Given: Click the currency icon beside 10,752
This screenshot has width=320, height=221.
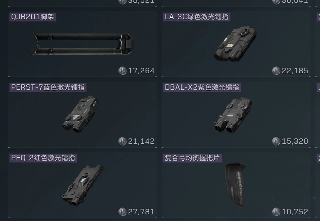Looking at the screenshot, I should tap(276, 212).
